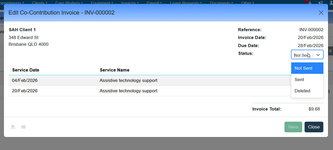Open the Care Workers menu

(69, 3)
